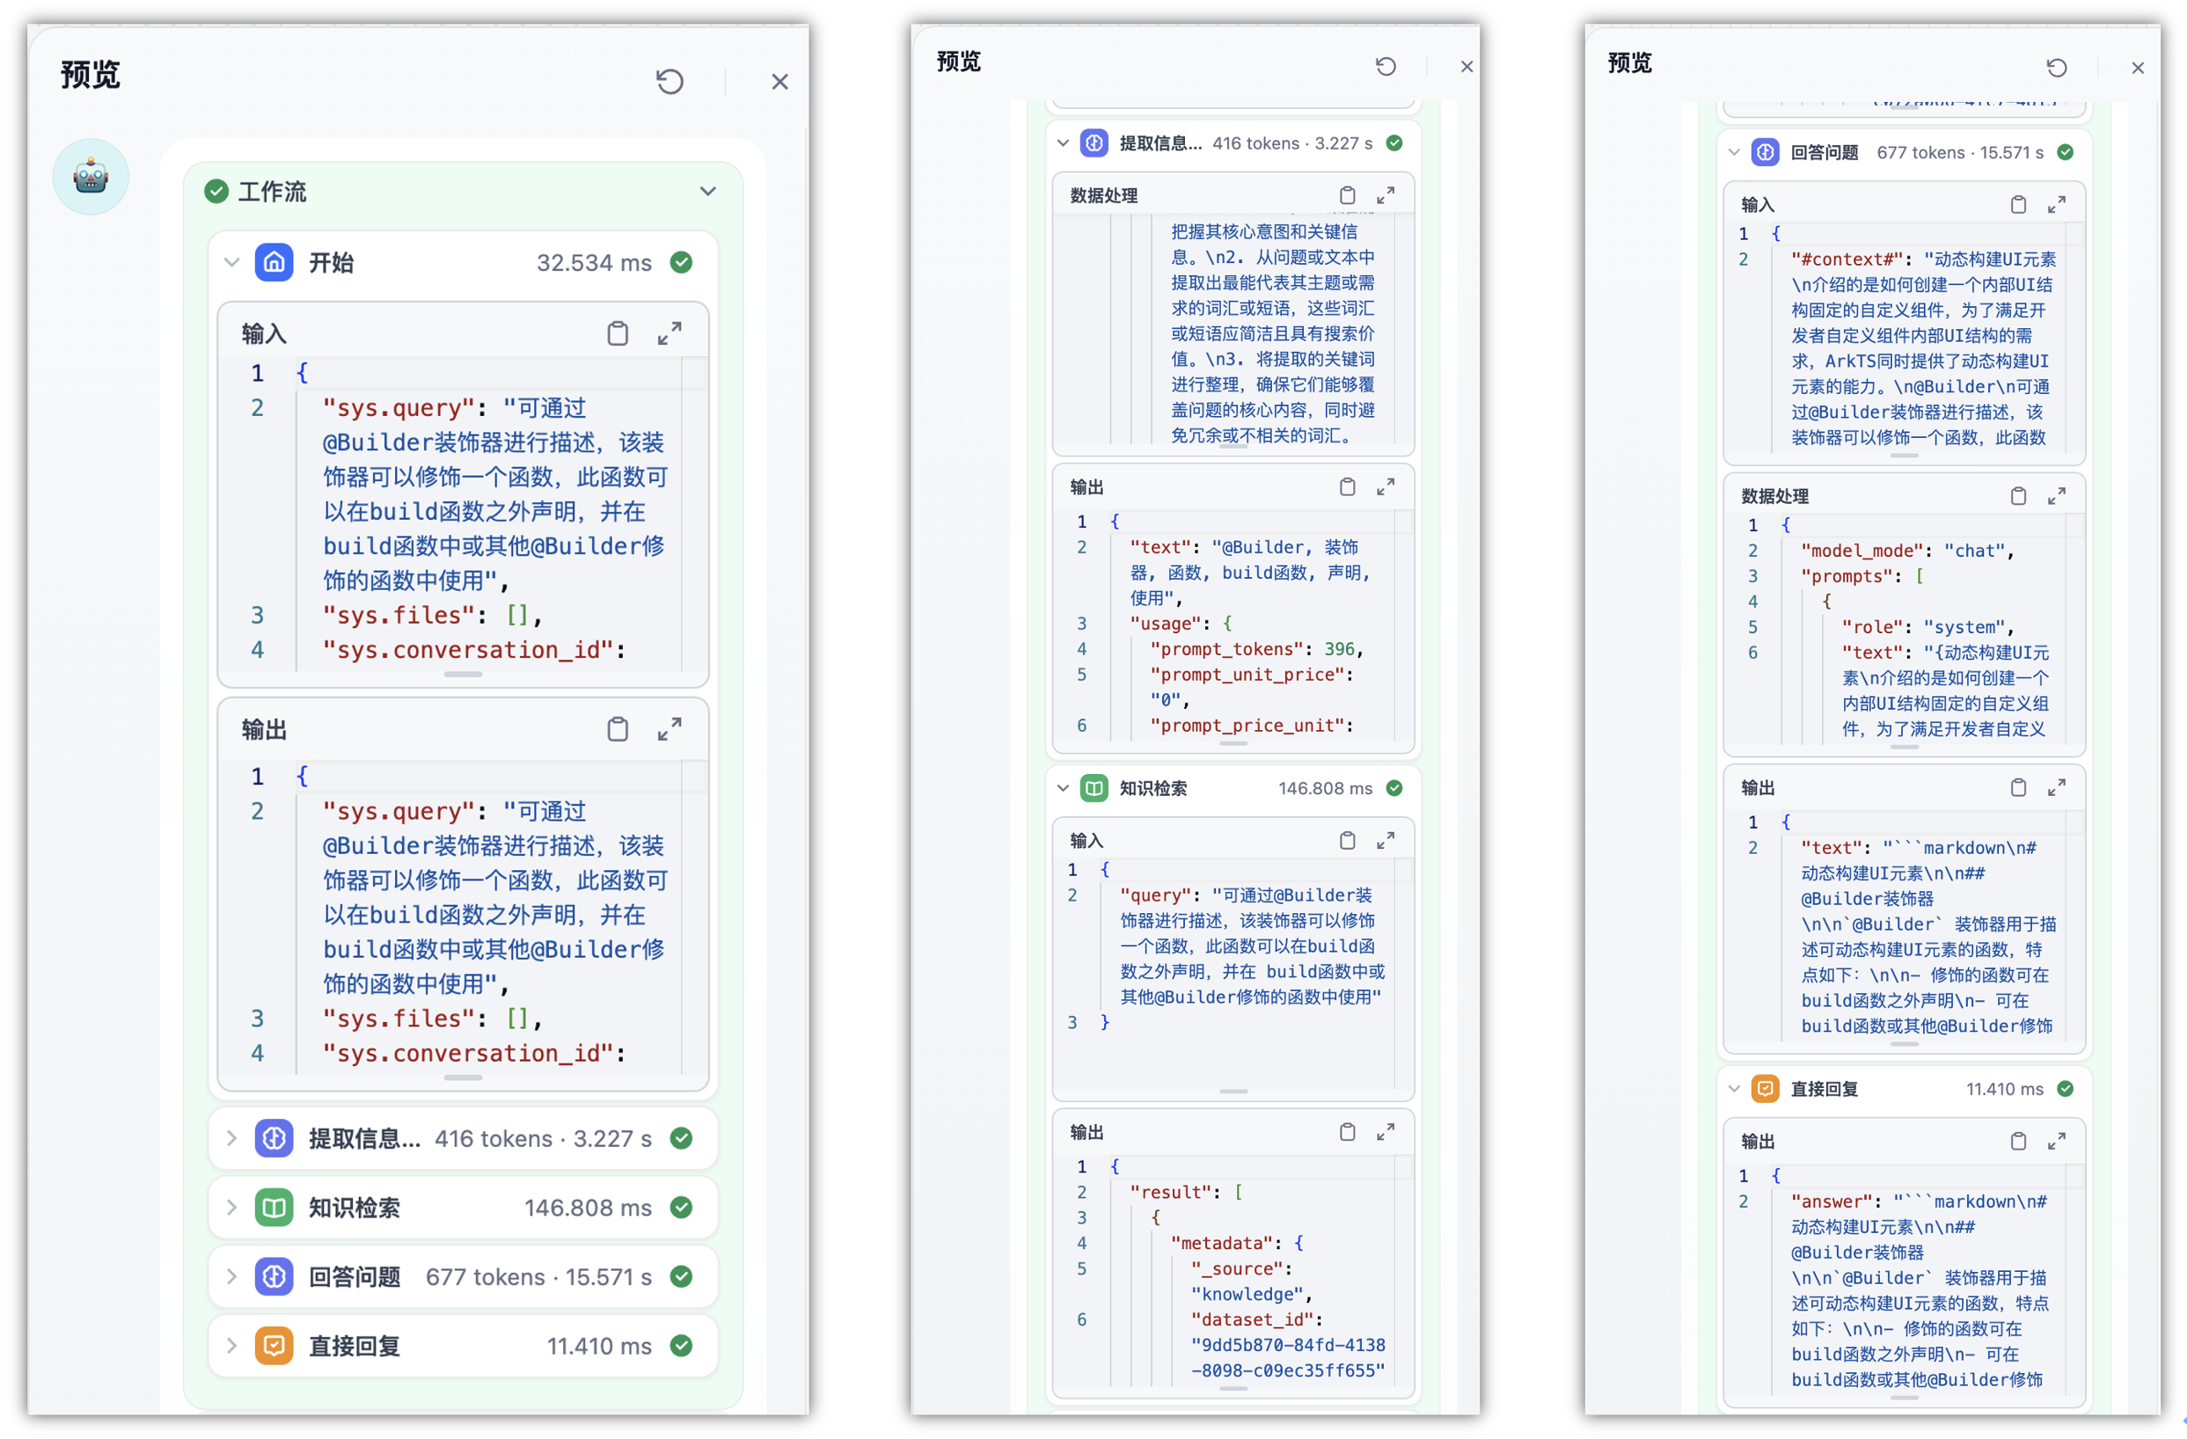Click the 回答问题 node icon in left panel
Screen dimensions: 2187x1439
(x=274, y=1276)
